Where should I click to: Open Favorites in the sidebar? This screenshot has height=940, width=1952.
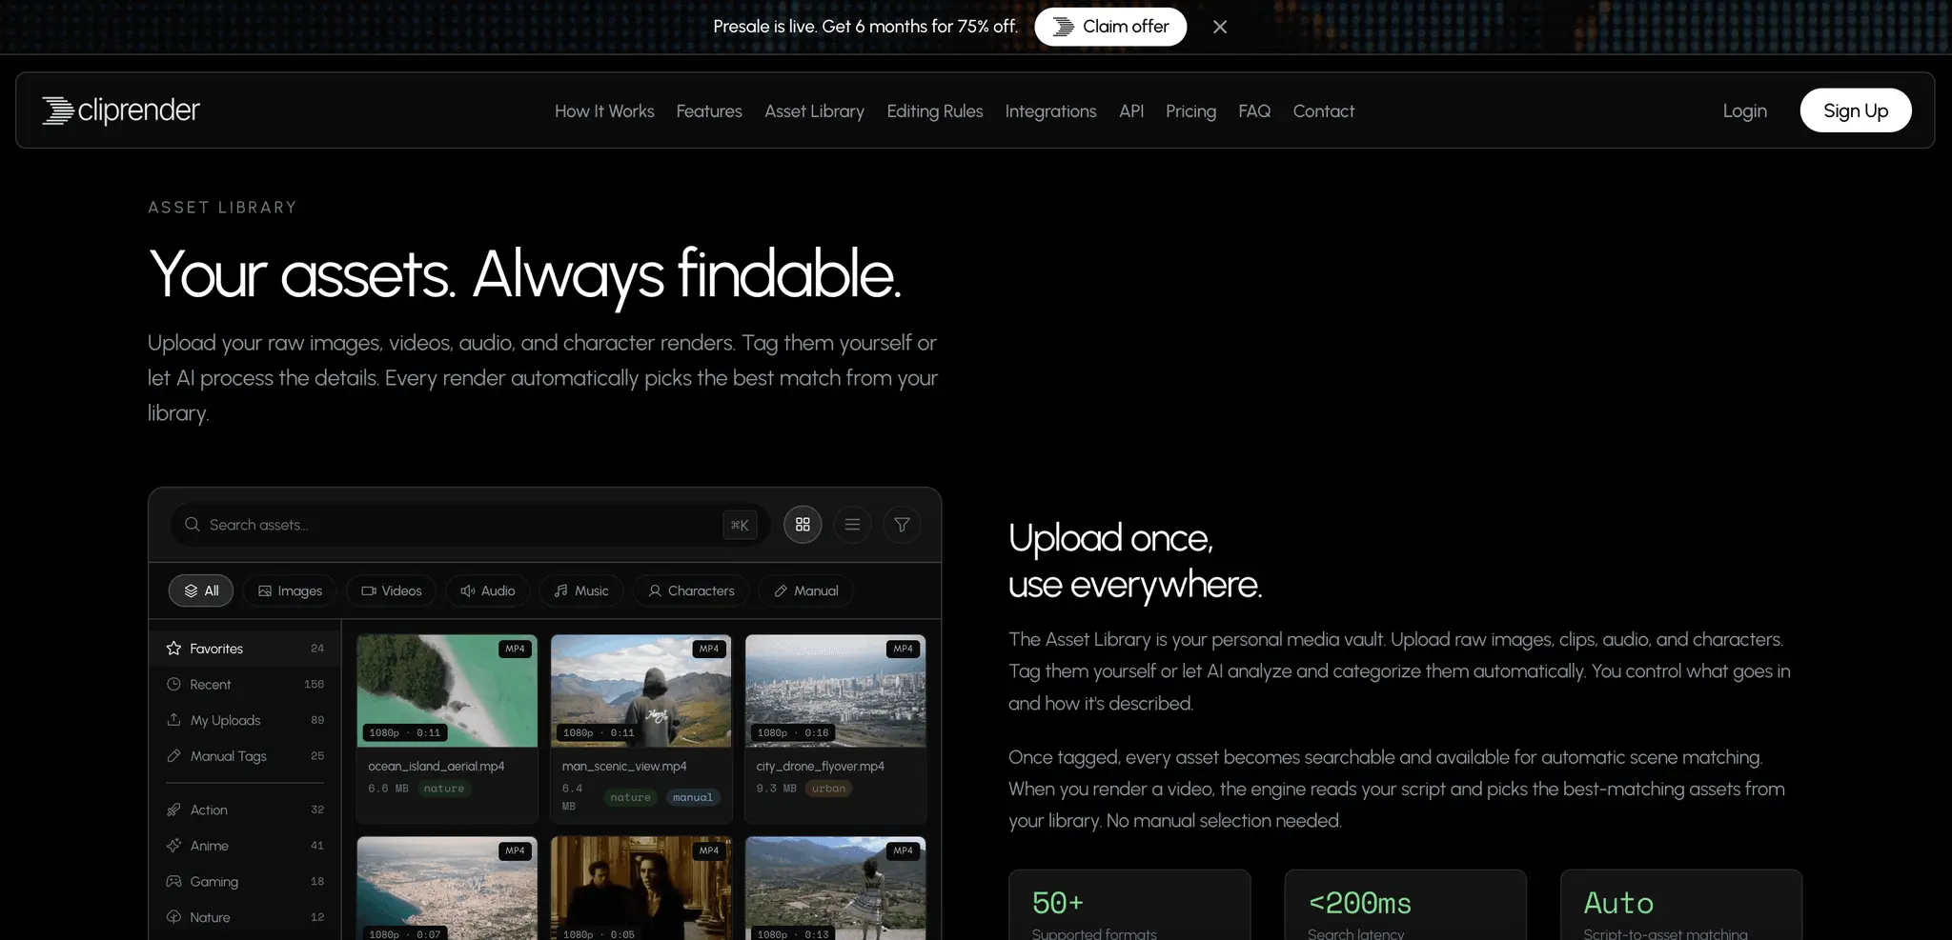[x=245, y=649]
